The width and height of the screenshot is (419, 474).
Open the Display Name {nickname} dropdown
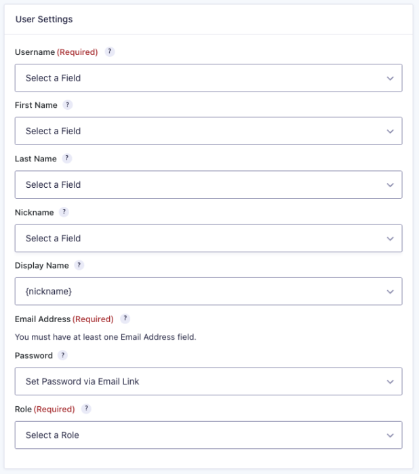[x=209, y=292]
